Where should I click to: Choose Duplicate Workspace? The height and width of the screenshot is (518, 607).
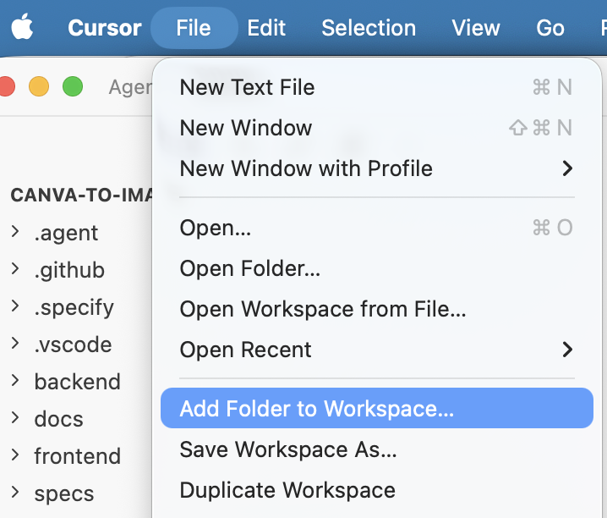(377, 490)
